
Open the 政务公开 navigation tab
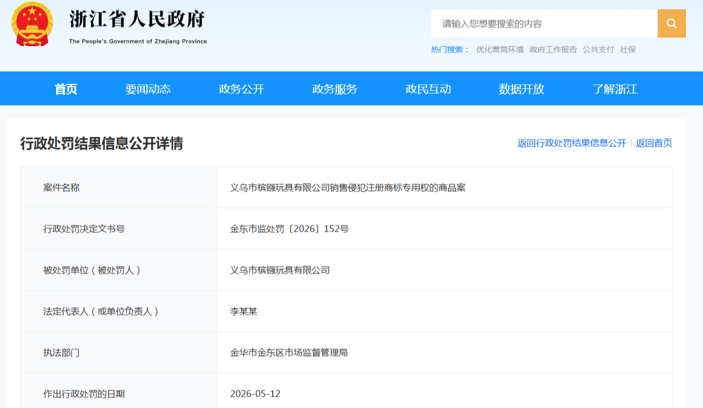tap(242, 89)
